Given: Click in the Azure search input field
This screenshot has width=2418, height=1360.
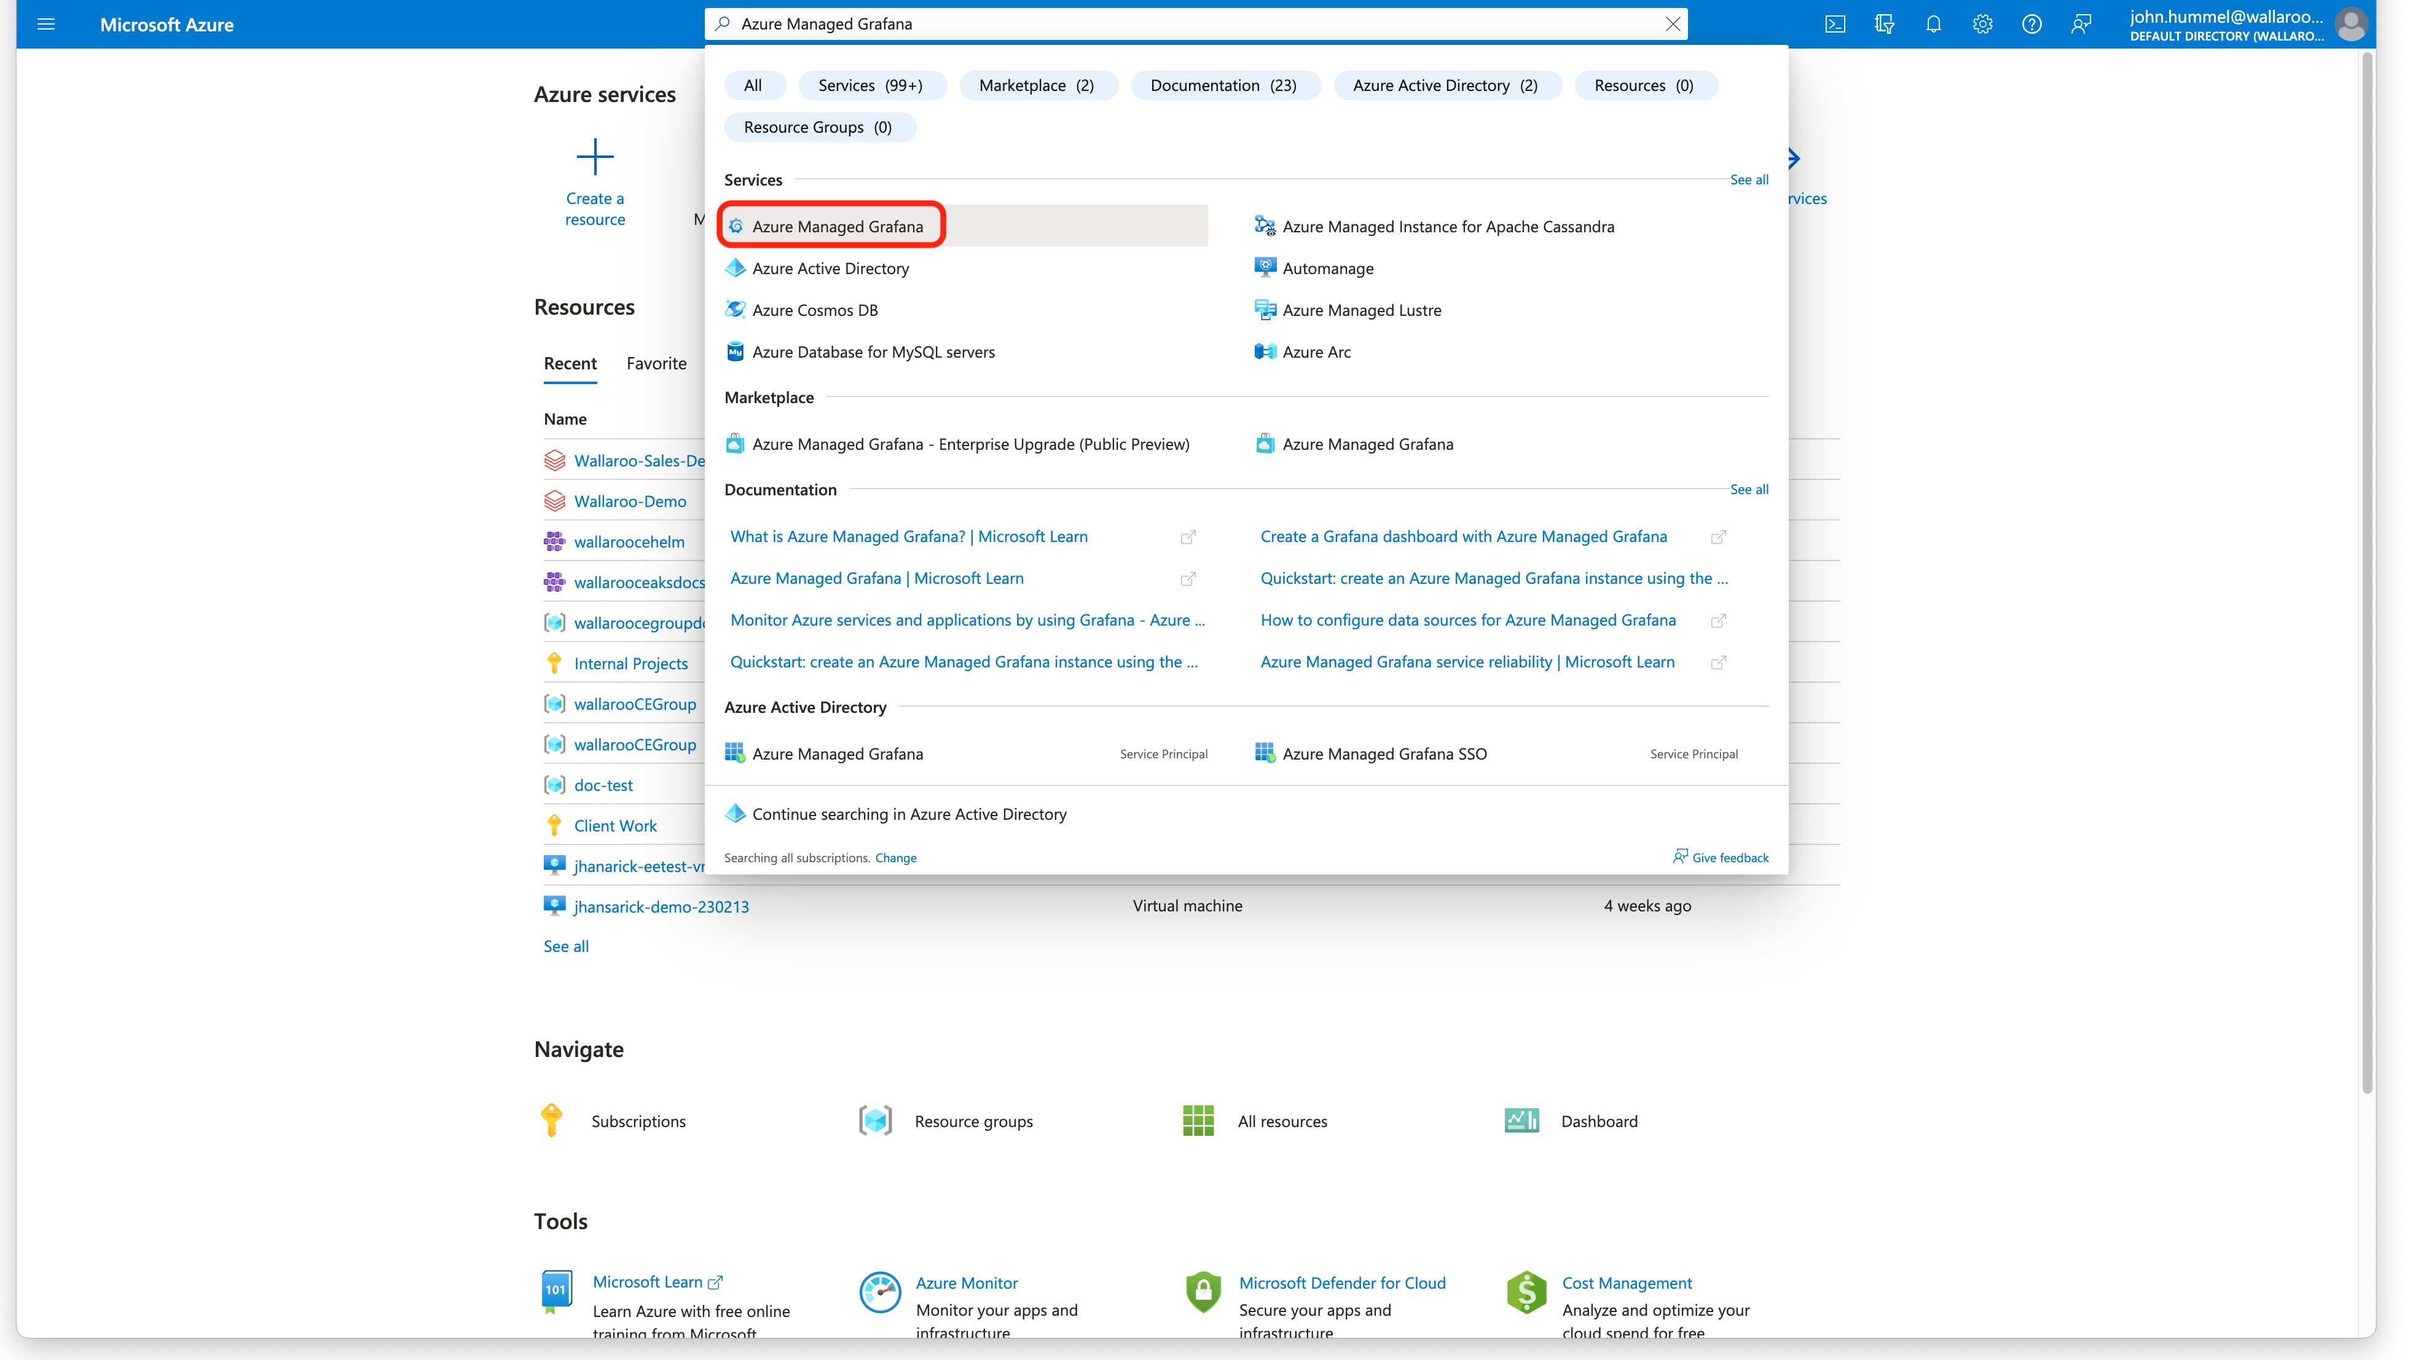Looking at the screenshot, I should (x=1192, y=25).
